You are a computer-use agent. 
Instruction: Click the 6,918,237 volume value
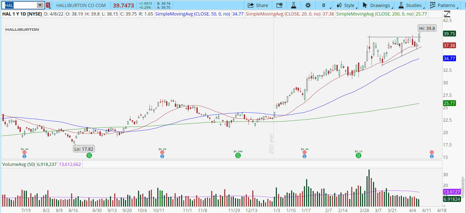click(47, 164)
